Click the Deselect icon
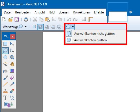The width and height of the screenshot is (140, 112). pyautogui.click(x=60, y=19)
